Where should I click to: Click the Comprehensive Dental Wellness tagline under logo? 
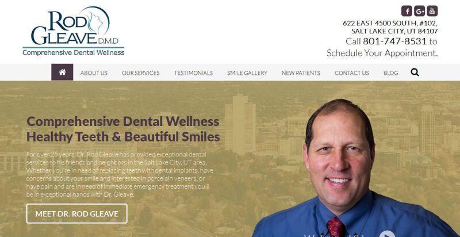pos(74,52)
